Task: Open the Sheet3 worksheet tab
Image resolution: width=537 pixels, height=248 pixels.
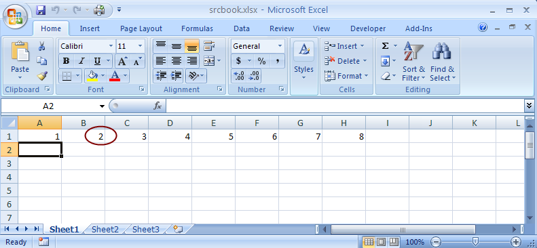Action: [x=146, y=230]
